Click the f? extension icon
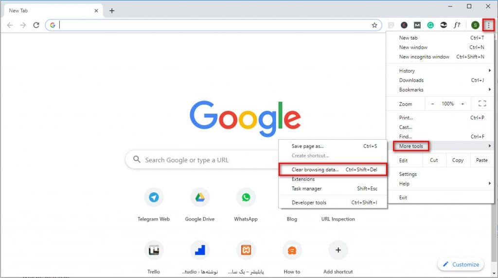 click(x=457, y=25)
